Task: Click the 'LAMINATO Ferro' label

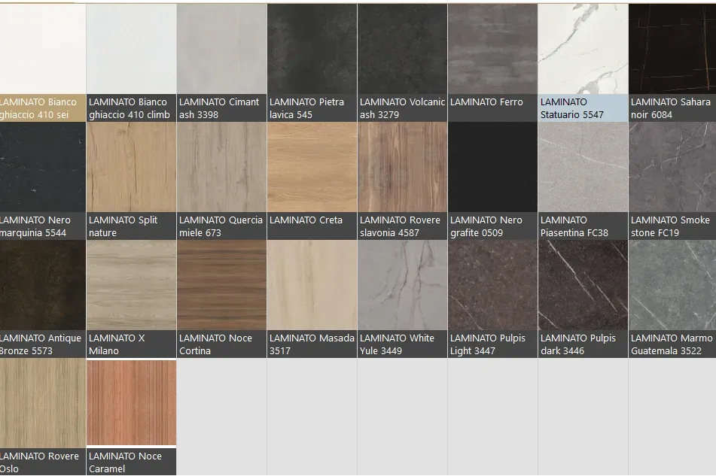Action: tap(493, 108)
